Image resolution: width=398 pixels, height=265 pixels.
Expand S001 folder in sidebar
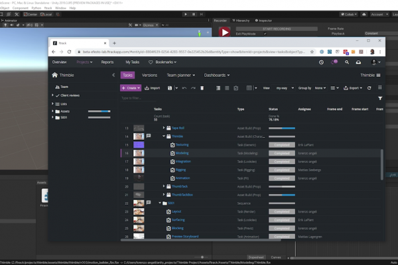52,117
